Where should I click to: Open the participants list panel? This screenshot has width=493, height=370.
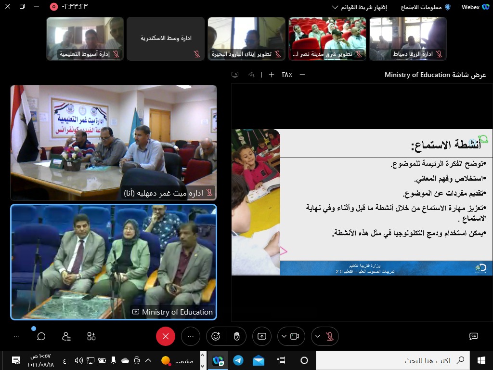point(66,336)
